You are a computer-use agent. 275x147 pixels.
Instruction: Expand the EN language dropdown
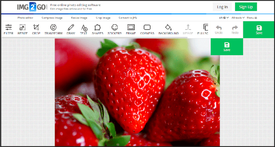224,18
